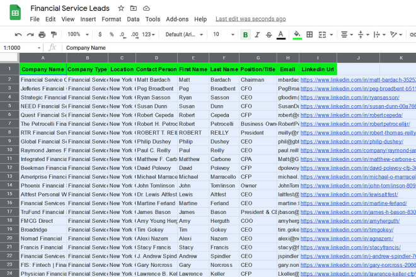Toggle strikethrough formatting

click(269, 35)
